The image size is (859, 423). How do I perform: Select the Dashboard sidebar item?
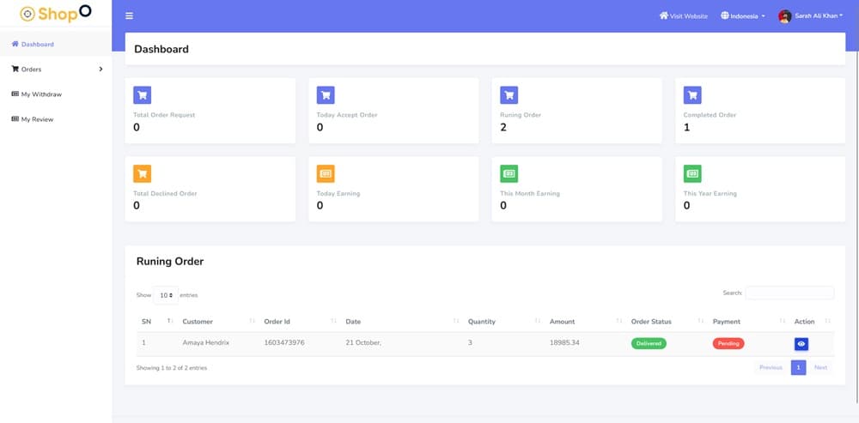37,45
